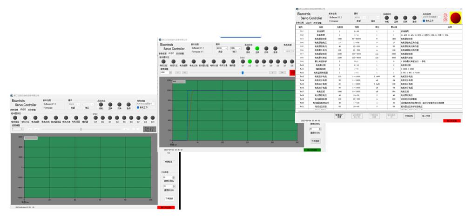Click 反转 reverse lamp in the empty-graph window
472x217 pixels.
click(x=120, y=105)
